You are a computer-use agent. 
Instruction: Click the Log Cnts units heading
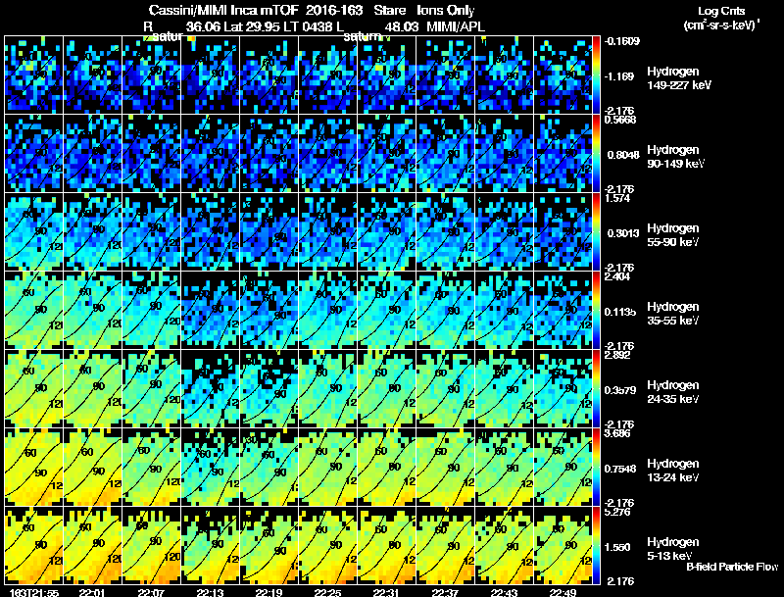tap(721, 19)
